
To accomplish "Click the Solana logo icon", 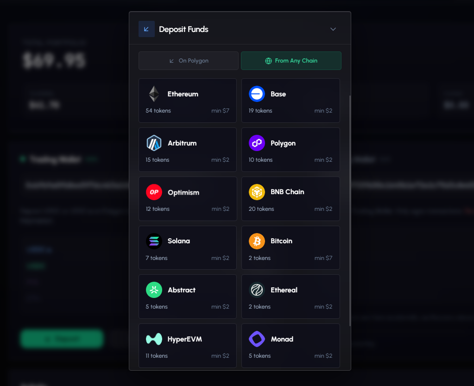I will 154,241.
